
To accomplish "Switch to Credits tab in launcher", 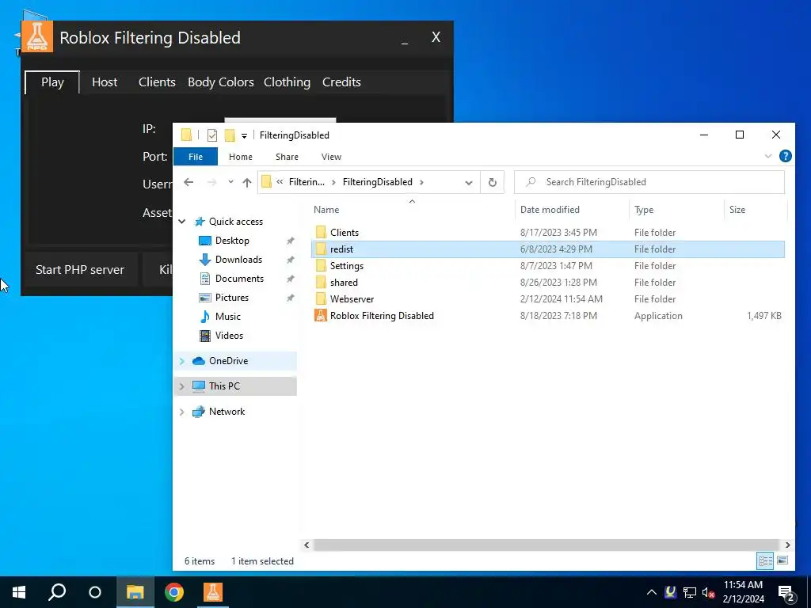I will (341, 82).
